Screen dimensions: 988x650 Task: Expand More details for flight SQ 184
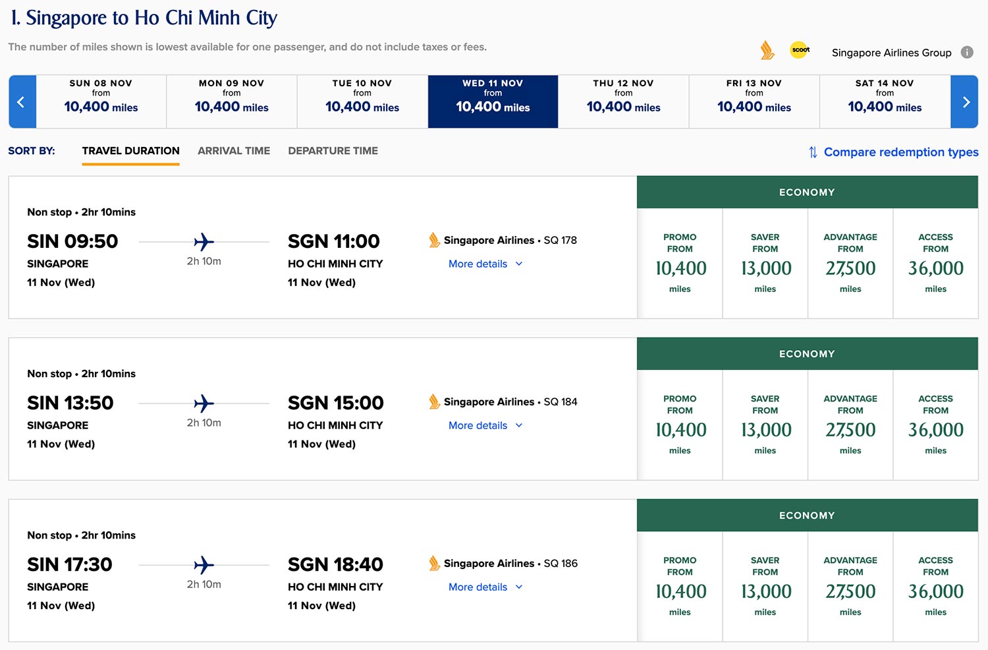(485, 425)
